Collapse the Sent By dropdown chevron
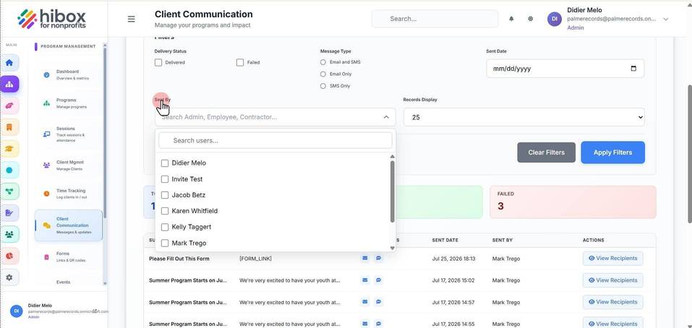This screenshot has height=328, width=692. coord(386,117)
